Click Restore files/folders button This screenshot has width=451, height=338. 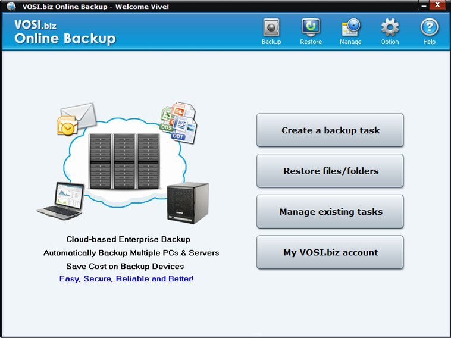tap(330, 171)
